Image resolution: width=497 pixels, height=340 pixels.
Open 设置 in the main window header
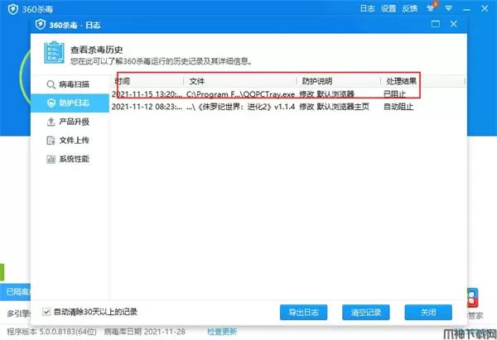tap(388, 8)
